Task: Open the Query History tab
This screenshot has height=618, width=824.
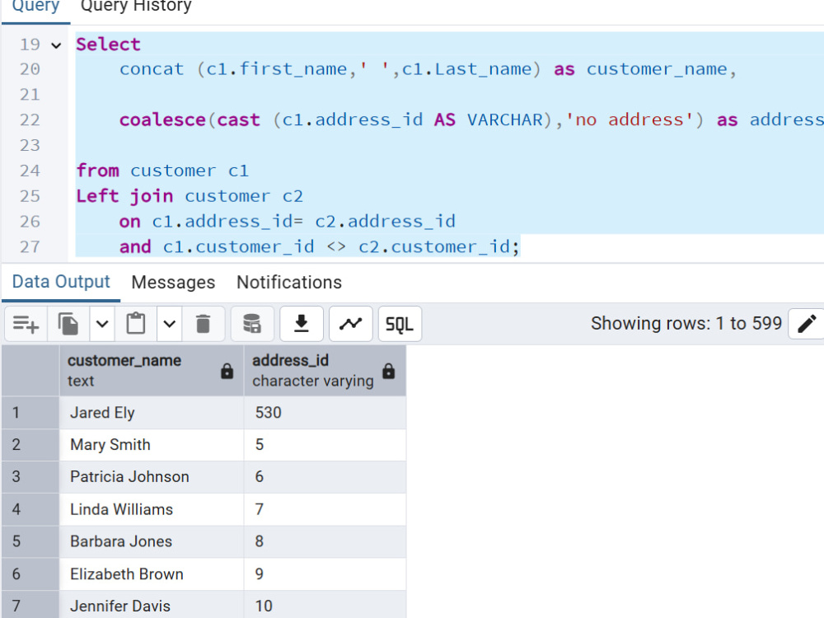Action: click(136, 7)
